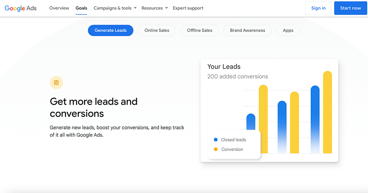
Task: Click the tallest yellow bar in chart
Action: coord(328,112)
